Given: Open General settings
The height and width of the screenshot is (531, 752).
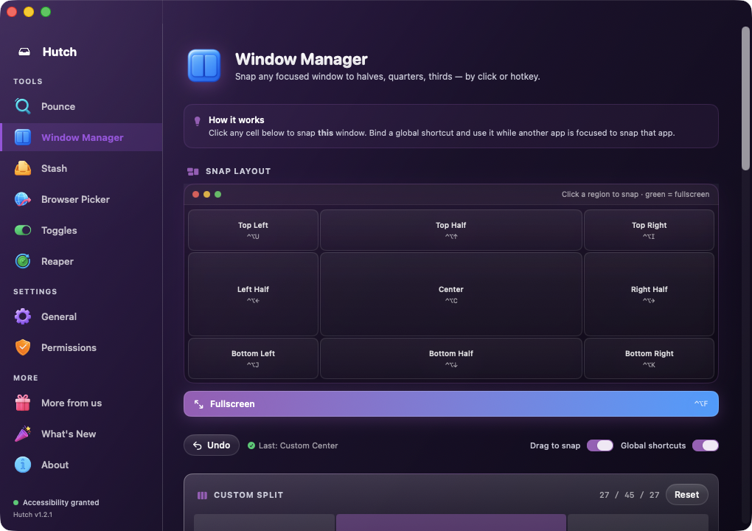Looking at the screenshot, I should tap(82, 316).
